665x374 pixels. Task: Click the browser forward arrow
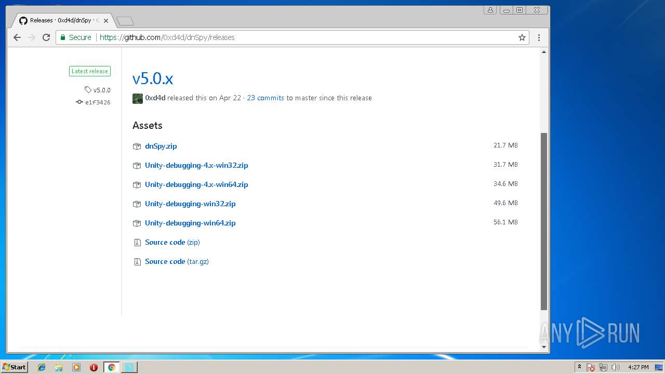(x=32, y=37)
